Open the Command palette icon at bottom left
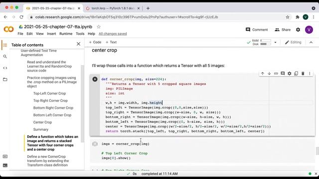Screen dimensions: 319x179 pos(5,157)
